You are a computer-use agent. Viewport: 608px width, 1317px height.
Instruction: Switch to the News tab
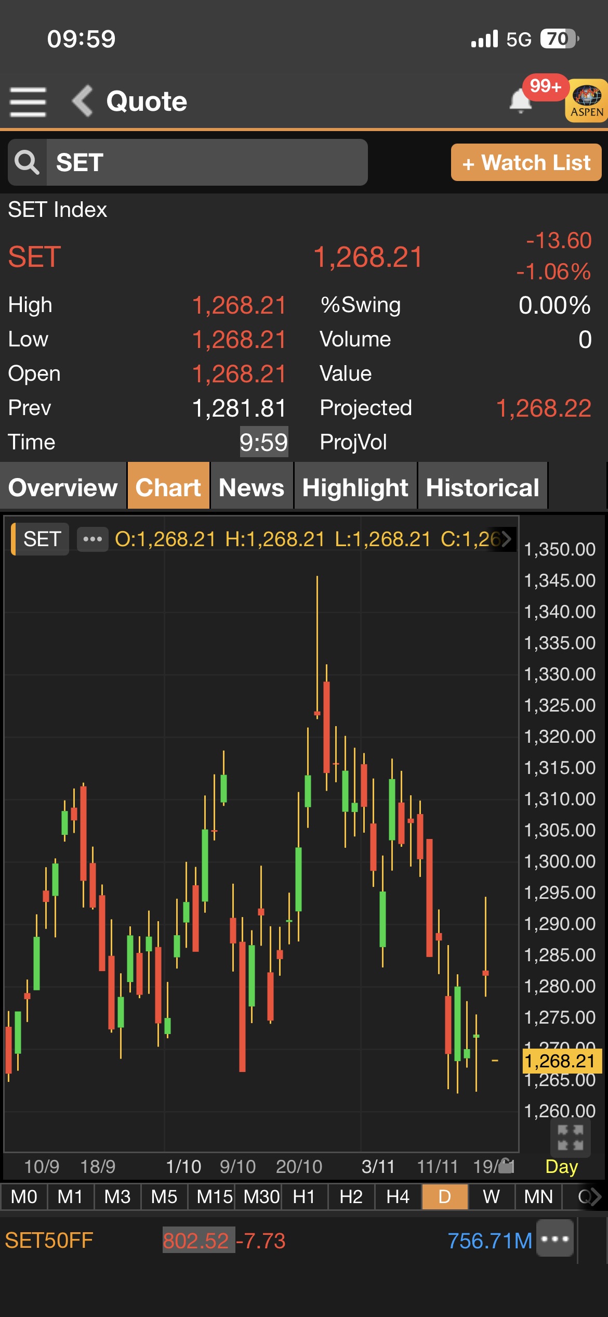252,487
